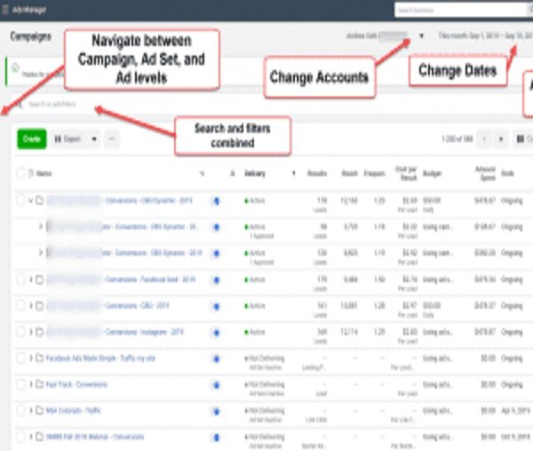Image resolution: width=533 pixels, height=451 pixels.
Task: Open Fast Track - Conversions campaign link
Action: (76, 384)
